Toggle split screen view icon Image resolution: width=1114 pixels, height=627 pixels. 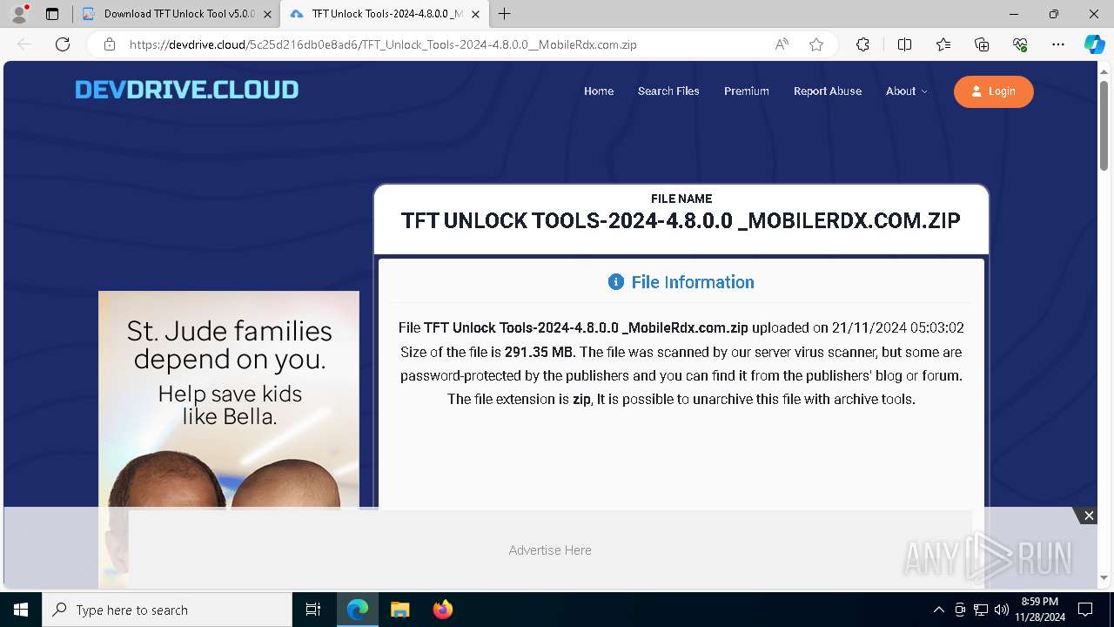(904, 44)
